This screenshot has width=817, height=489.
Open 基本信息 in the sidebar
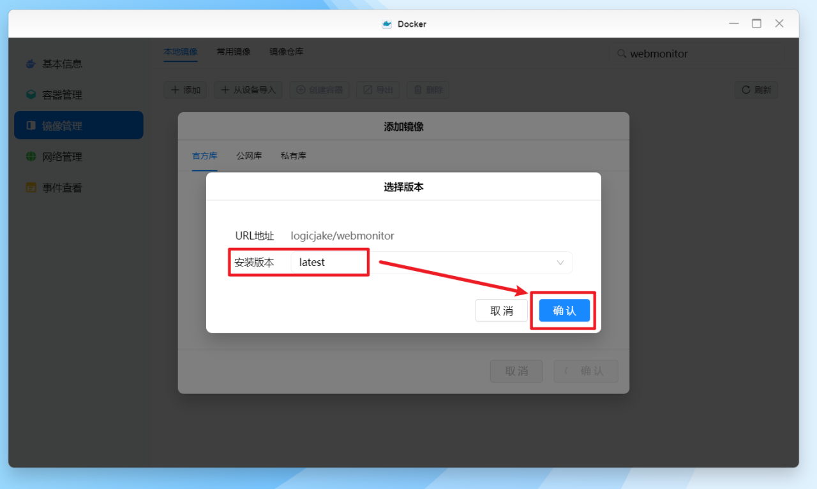62,64
